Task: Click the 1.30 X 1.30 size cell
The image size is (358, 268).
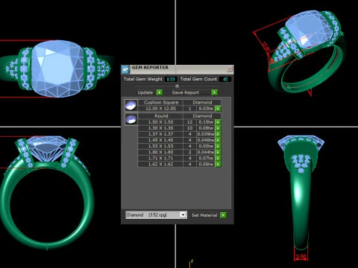Action: 160,128
